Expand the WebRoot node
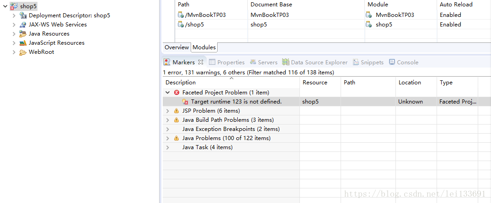491x203 pixels. 14,52
